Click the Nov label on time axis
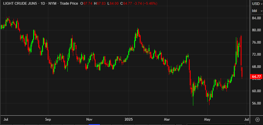 point(89,119)
